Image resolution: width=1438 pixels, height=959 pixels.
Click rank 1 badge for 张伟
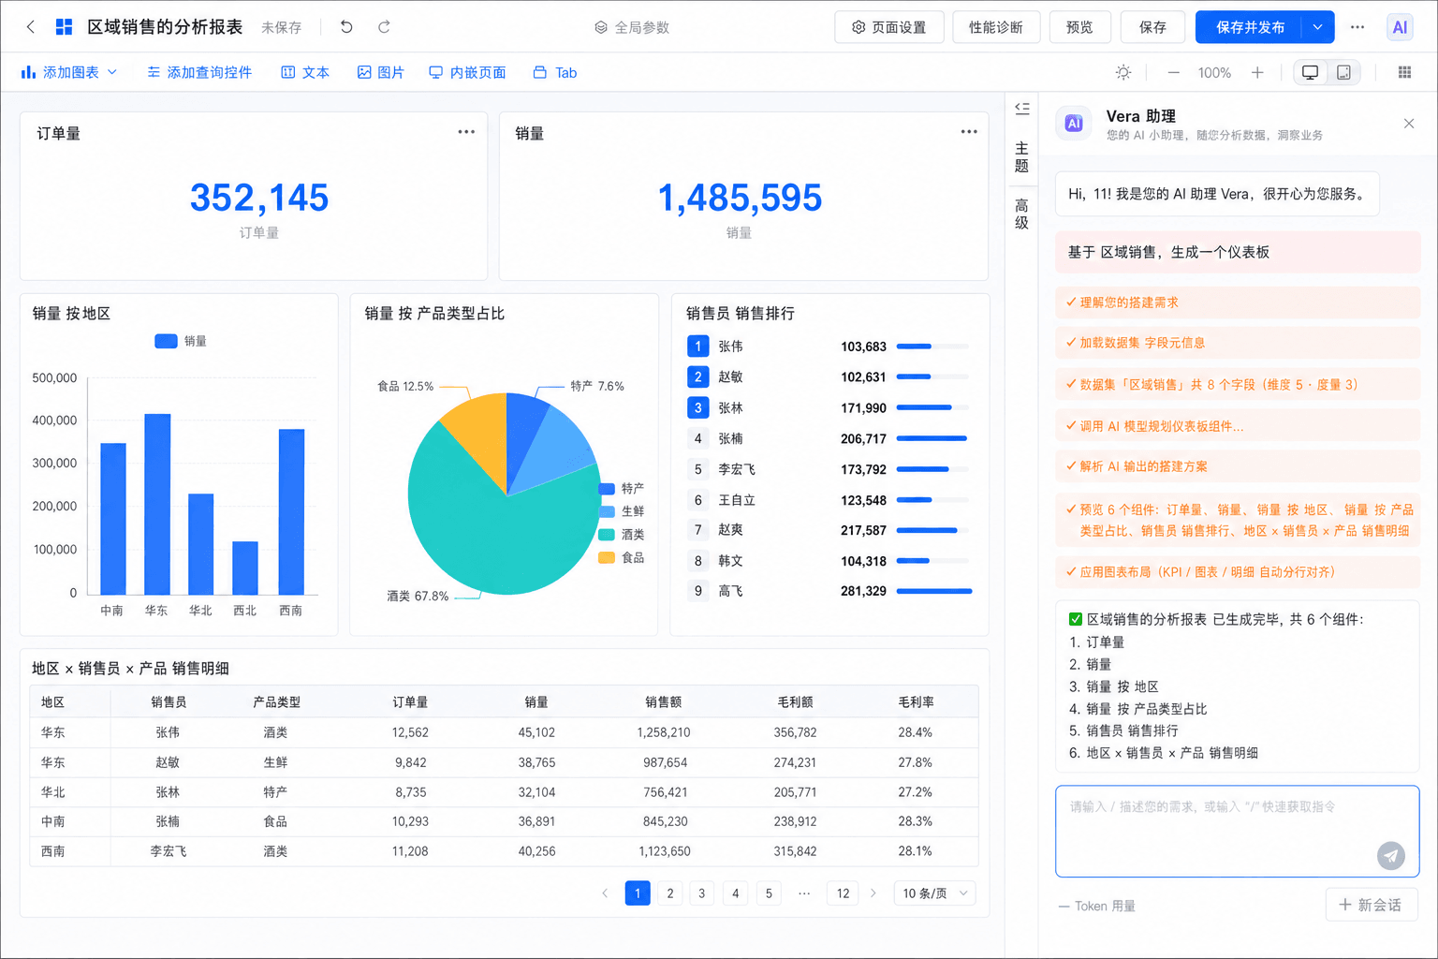[697, 347]
